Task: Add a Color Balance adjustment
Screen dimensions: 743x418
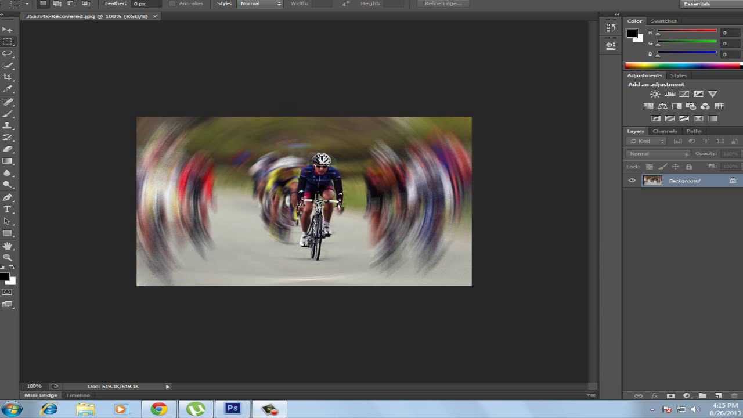Action: pyautogui.click(x=662, y=106)
